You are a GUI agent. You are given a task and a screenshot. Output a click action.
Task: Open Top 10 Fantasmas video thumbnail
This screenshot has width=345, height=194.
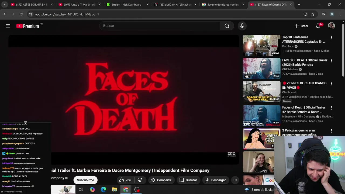(261, 45)
